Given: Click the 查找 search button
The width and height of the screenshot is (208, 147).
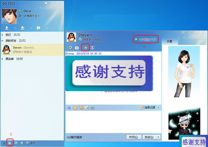Looking at the screenshot, I should pos(31,143).
